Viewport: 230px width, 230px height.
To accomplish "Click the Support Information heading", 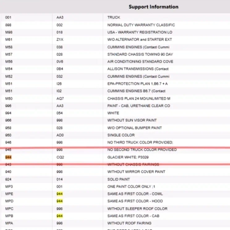I will coord(153,7).
